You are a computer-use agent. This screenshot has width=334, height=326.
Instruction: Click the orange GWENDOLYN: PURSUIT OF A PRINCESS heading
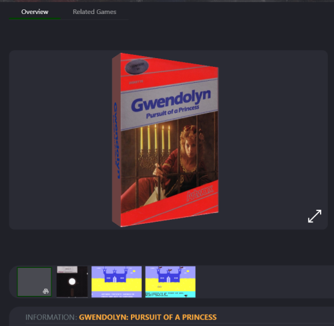click(x=148, y=317)
